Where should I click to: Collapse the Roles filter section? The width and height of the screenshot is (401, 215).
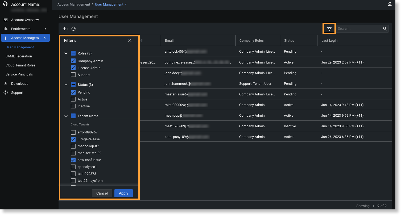66,53
